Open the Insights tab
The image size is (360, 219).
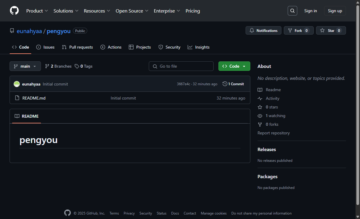coord(199,47)
